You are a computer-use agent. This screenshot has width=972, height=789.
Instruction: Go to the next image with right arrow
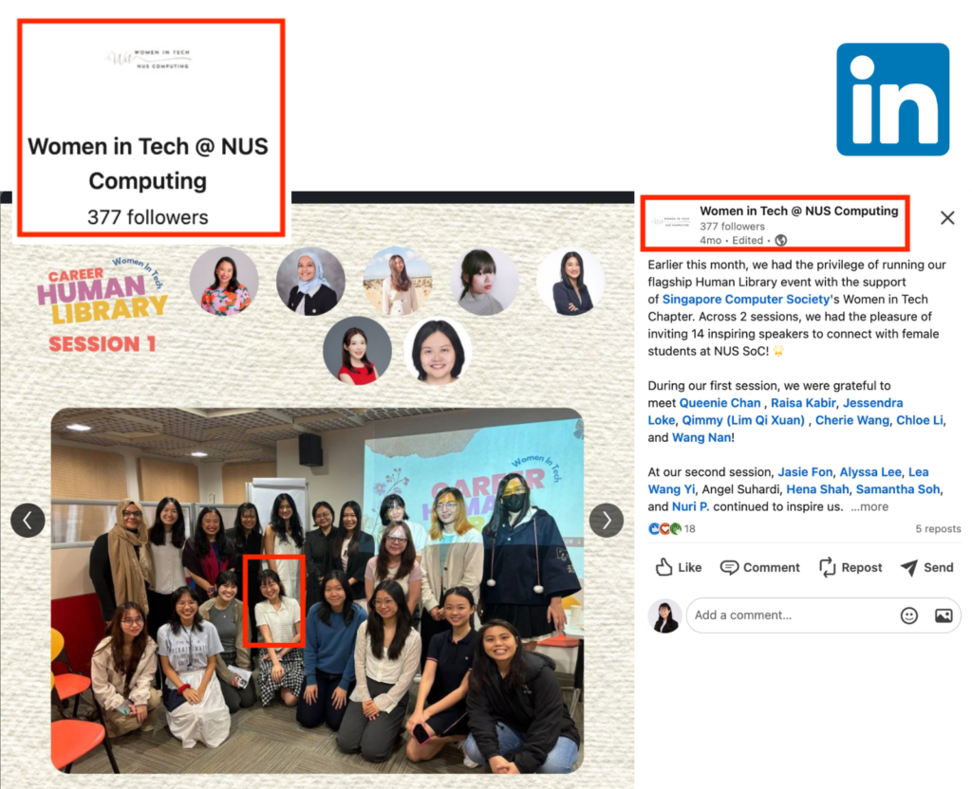607,520
